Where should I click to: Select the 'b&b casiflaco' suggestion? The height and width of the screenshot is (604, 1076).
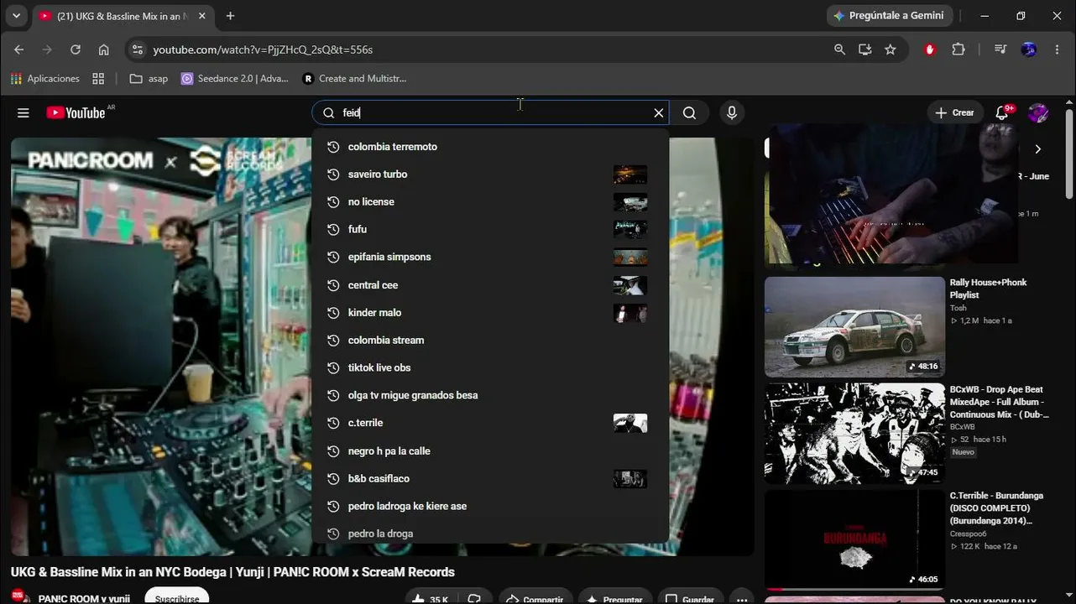point(490,479)
